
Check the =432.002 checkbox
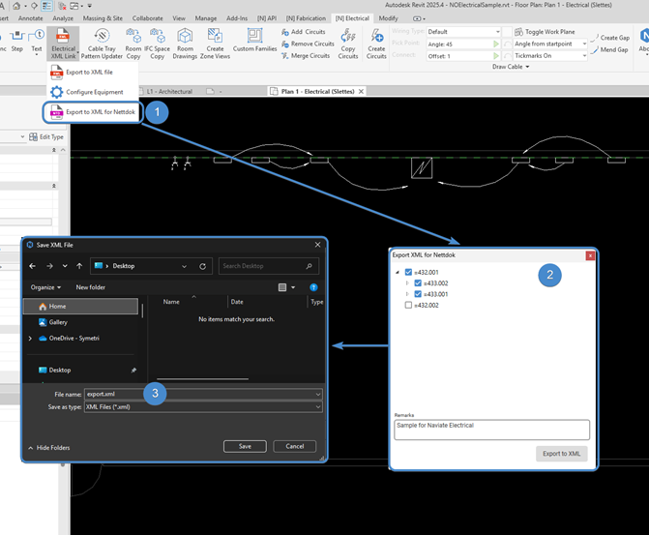click(x=408, y=305)
